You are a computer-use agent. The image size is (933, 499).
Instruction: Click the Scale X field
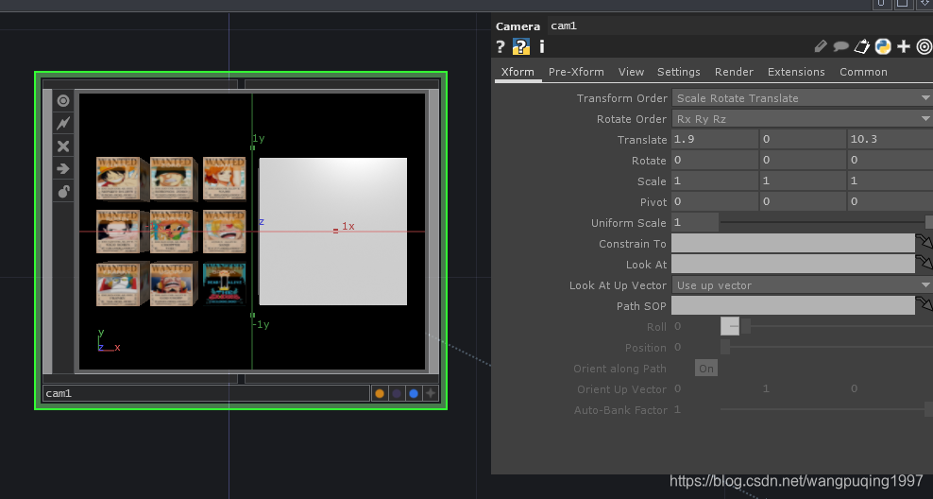tap(715, 181)
